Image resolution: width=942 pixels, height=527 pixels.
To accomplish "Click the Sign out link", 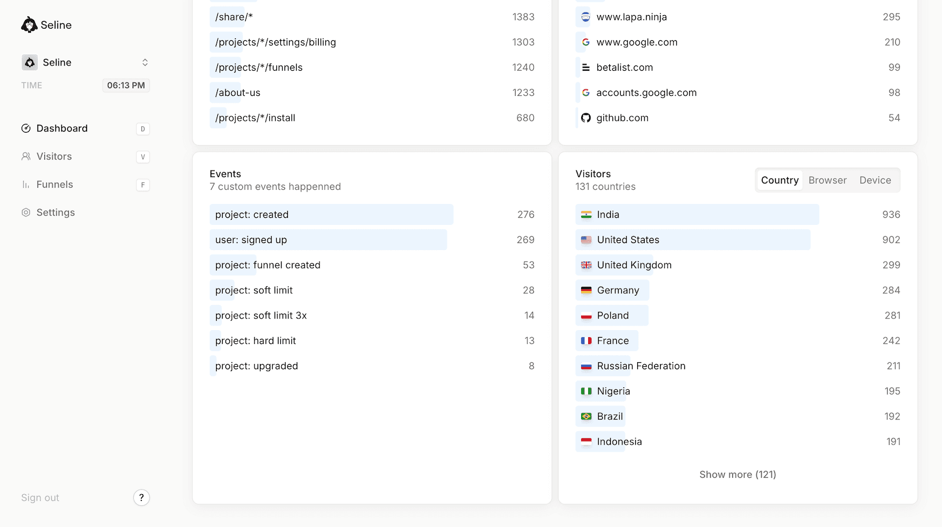I will coord(40,498).
